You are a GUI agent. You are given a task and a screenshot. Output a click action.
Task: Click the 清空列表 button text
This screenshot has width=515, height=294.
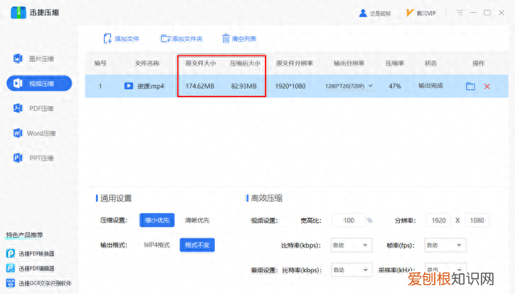tap(244, 39)
